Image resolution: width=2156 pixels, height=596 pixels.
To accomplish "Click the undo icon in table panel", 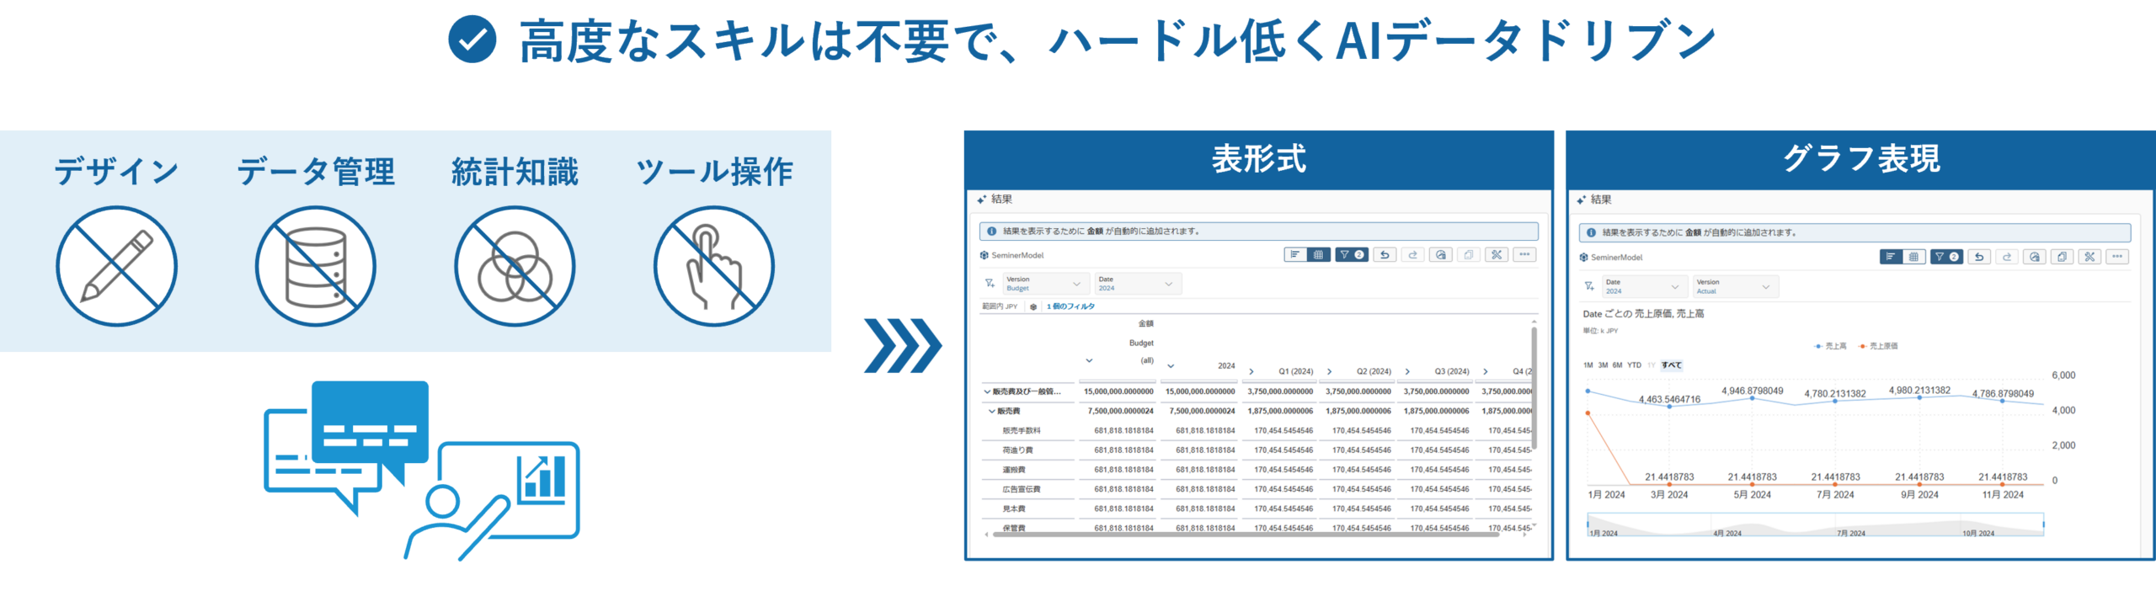I will [1385, 255].
